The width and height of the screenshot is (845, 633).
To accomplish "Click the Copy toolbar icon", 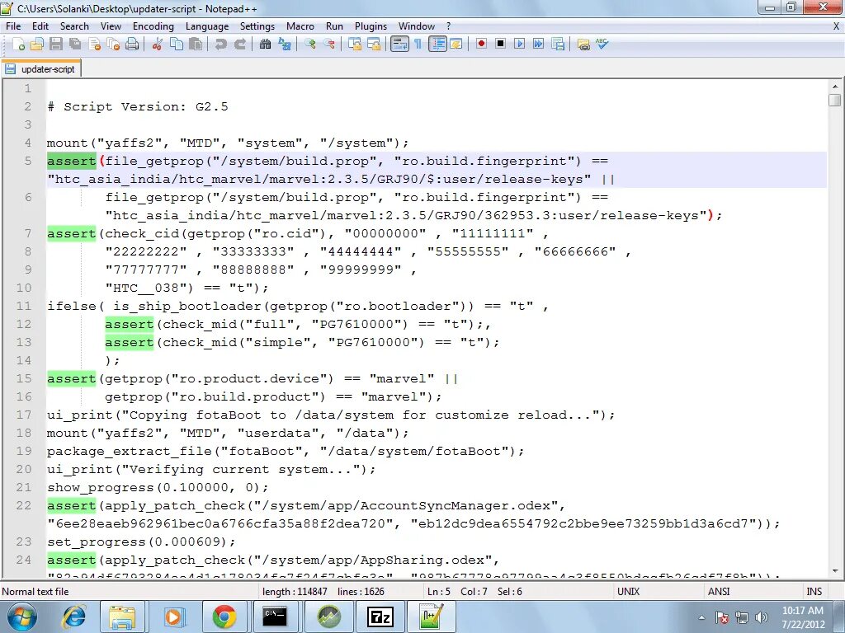I will point(177,45).
